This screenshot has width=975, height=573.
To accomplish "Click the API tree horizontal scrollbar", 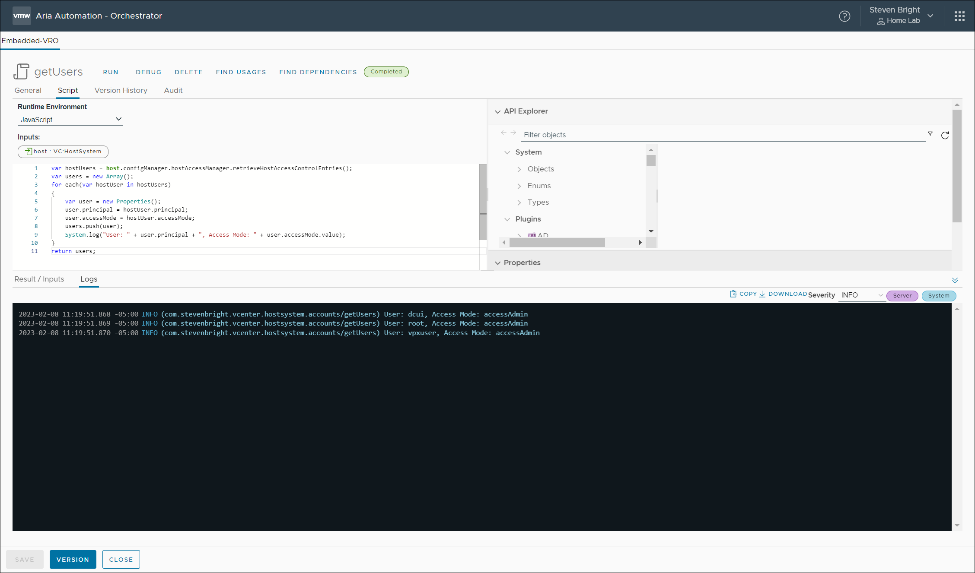I will [557, 243].
